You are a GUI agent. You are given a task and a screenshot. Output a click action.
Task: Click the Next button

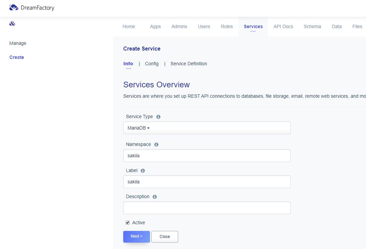(137, 236)
